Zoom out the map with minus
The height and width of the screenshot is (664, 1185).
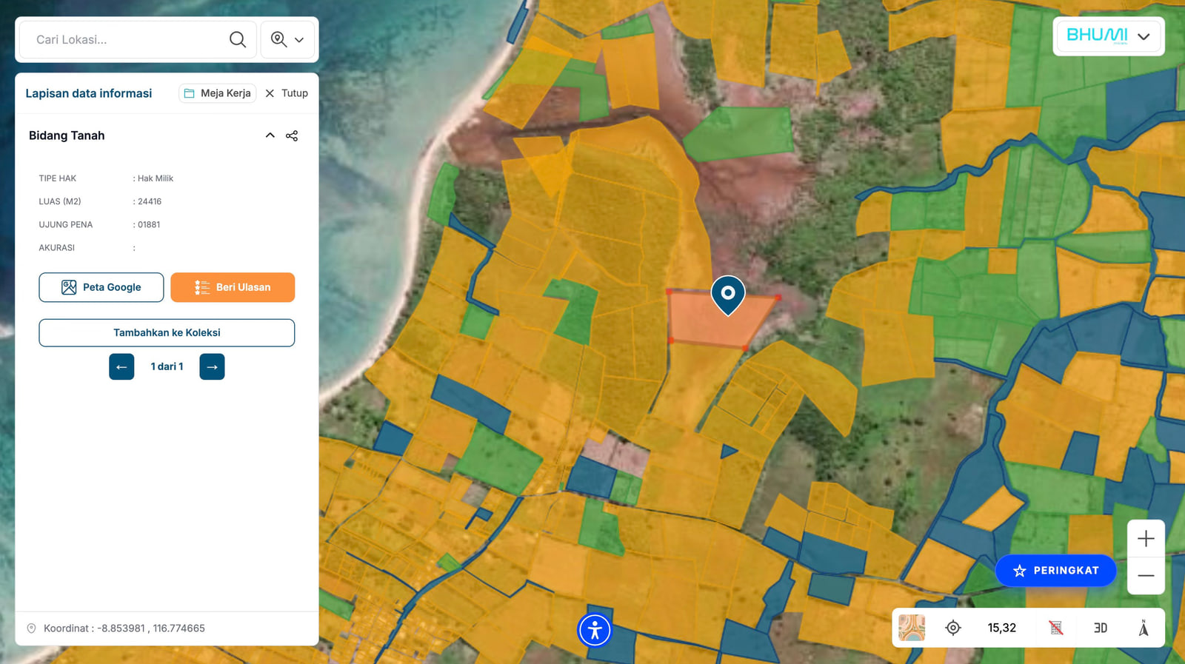(1146, 576)
